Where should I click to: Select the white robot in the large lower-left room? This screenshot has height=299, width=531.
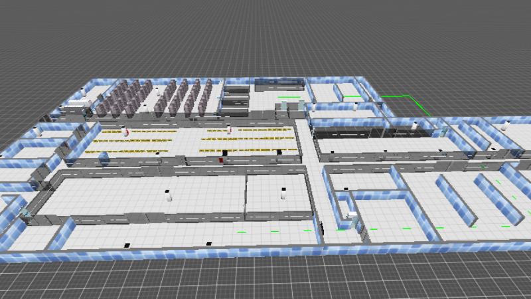pos(169,195)
